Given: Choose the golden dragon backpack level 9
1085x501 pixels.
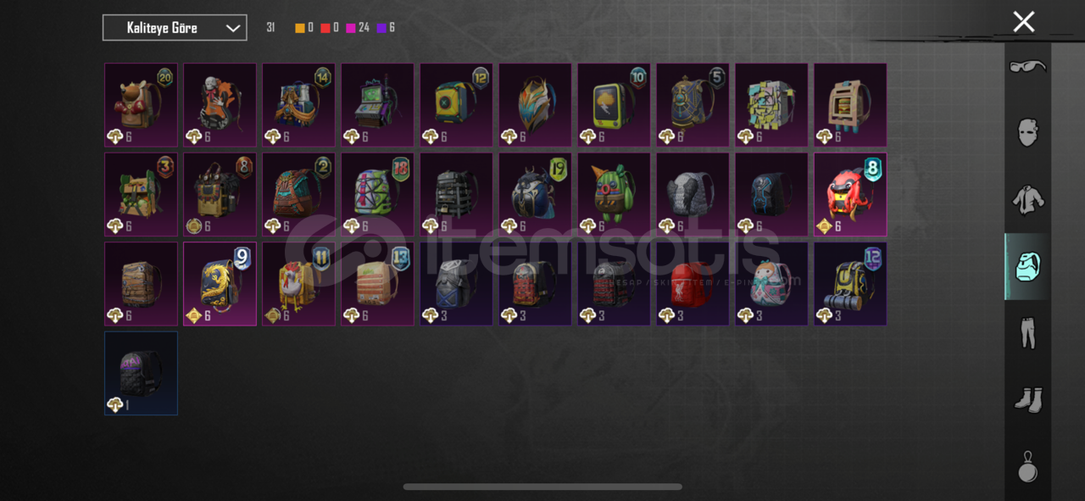Looking at the screenshot, I should [220, 284].
